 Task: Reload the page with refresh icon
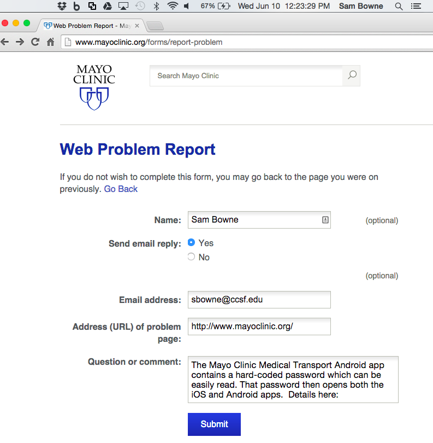click(35, 42)
